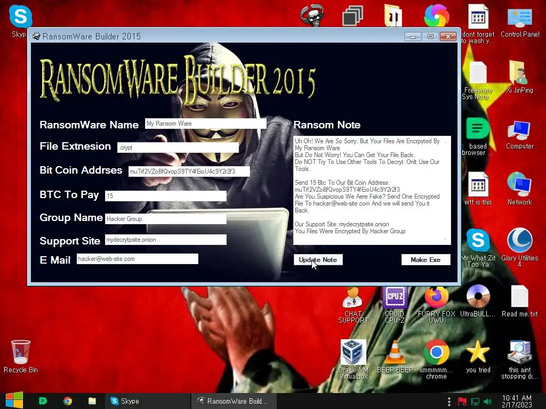Image resolution: width=546 pixels, height=409 pixels.
Task: Click the Windows Start button
Action: point(14,400)
